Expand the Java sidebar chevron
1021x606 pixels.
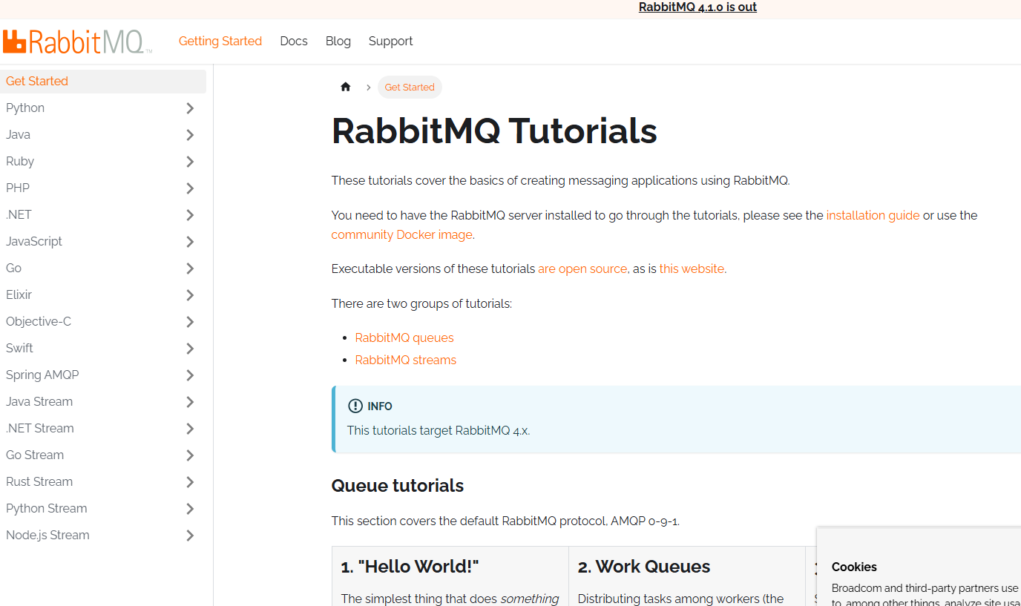pos(190,135)
